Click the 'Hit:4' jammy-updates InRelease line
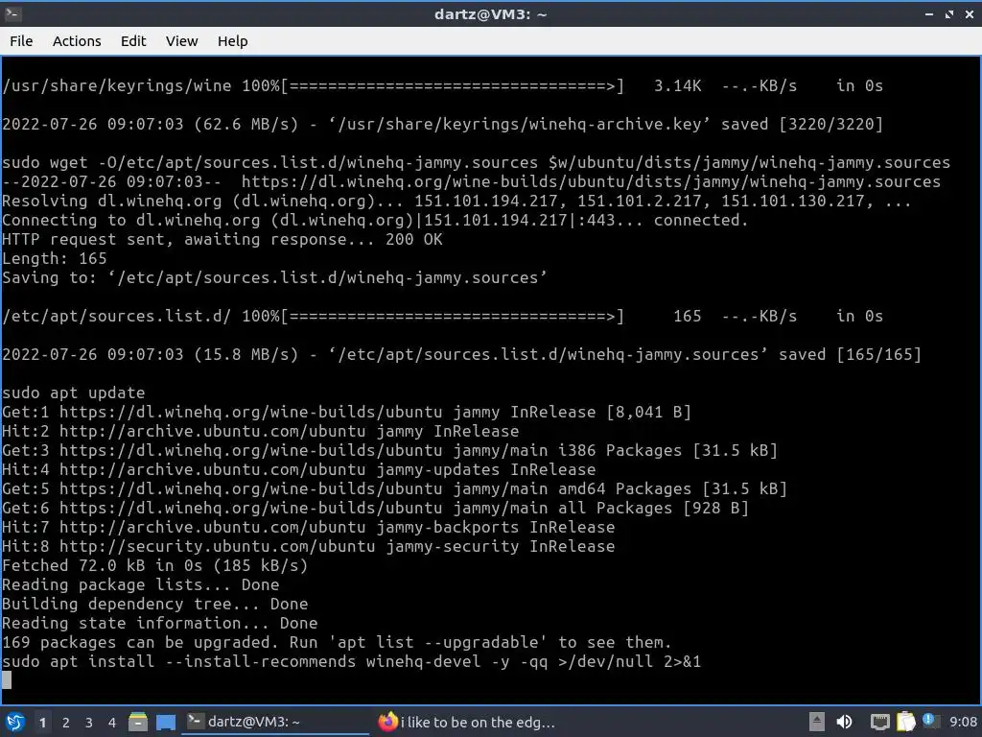Screen dimensions: 982x737 click(299, 470)
